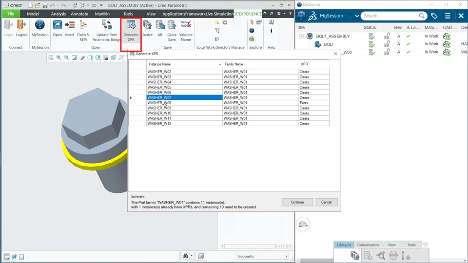Click the Explore globe icon

click(x=252, y=30)
